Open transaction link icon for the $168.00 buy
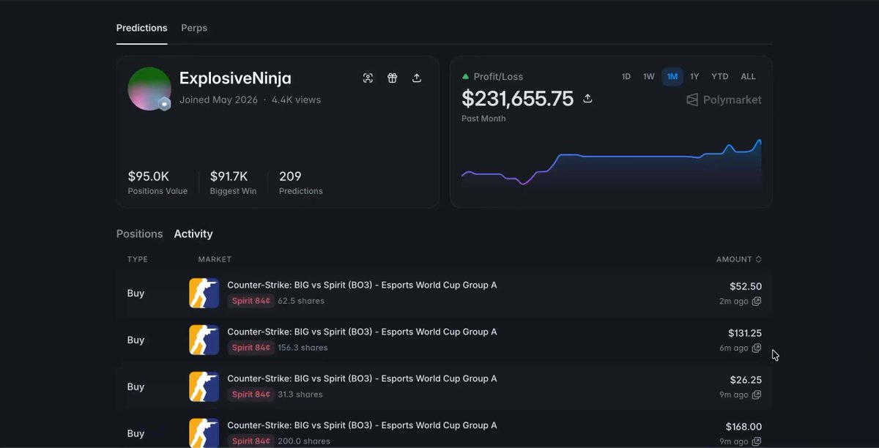This screenshot has height=448, width=879. 757,441
